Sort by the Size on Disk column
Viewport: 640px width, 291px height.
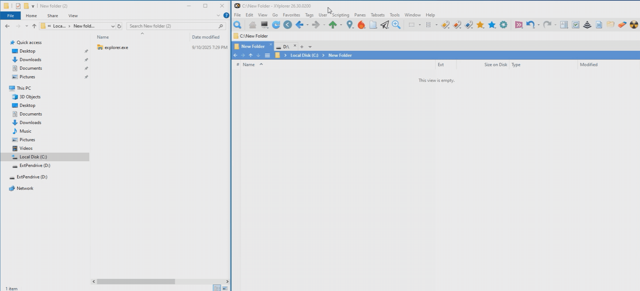click(495, 65)
